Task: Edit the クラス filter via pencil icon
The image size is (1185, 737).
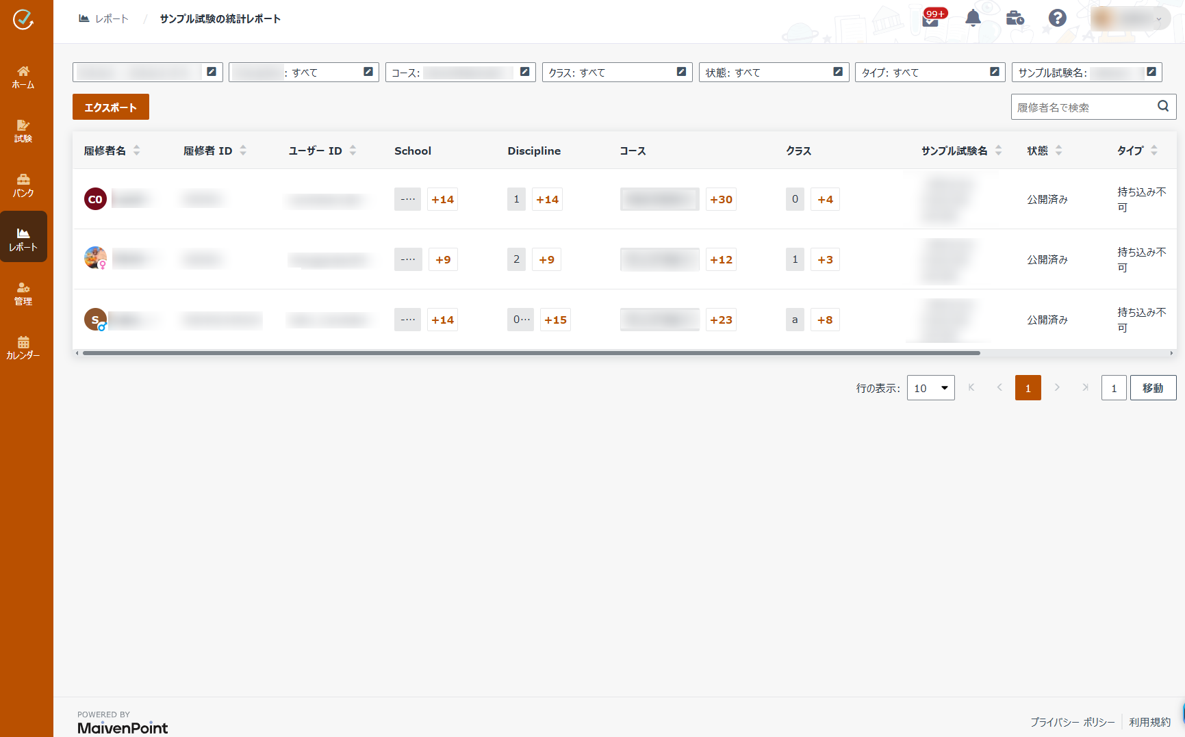Action: pyautogui.click(x=681, y=72)
